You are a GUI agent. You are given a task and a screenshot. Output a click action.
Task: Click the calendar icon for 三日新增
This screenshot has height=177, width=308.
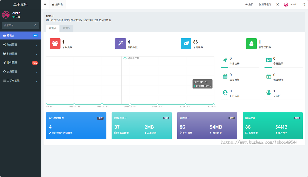225,76
